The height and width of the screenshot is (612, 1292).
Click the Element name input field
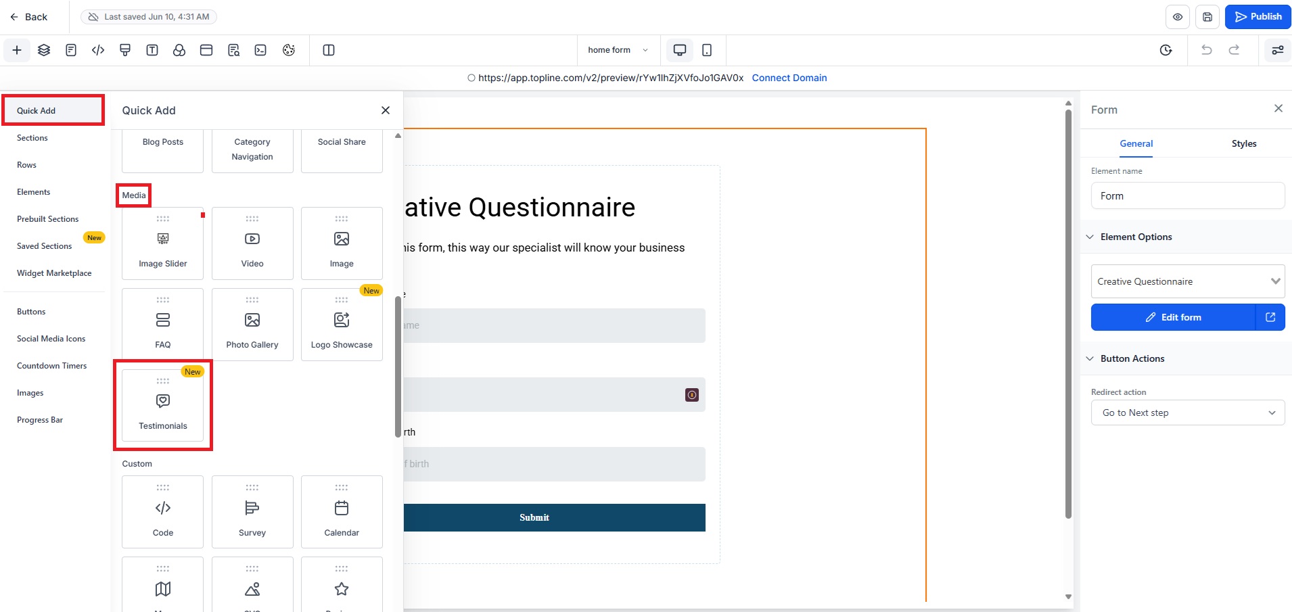[1187, 196]
